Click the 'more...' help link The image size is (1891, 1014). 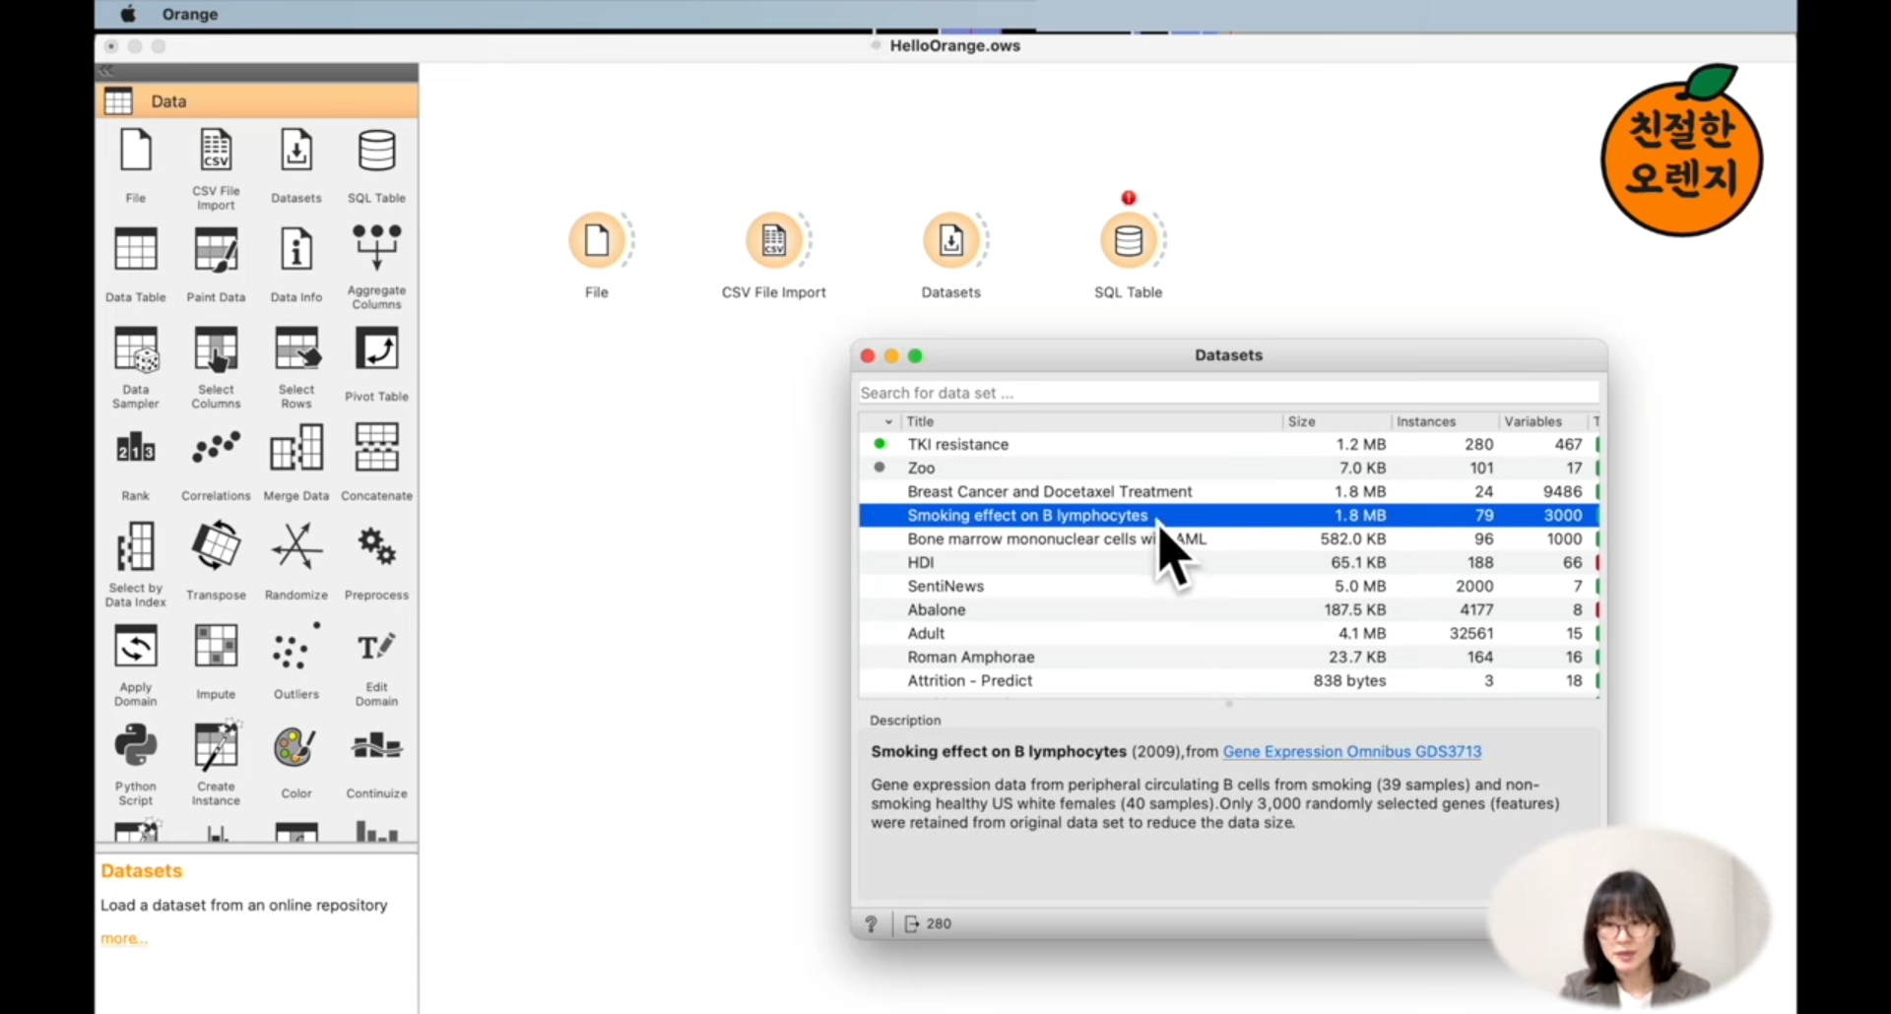tap(124, 938)
